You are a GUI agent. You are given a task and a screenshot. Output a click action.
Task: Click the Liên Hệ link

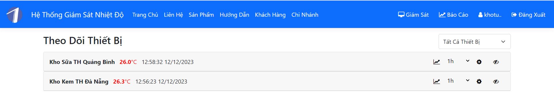pos(173,15)
